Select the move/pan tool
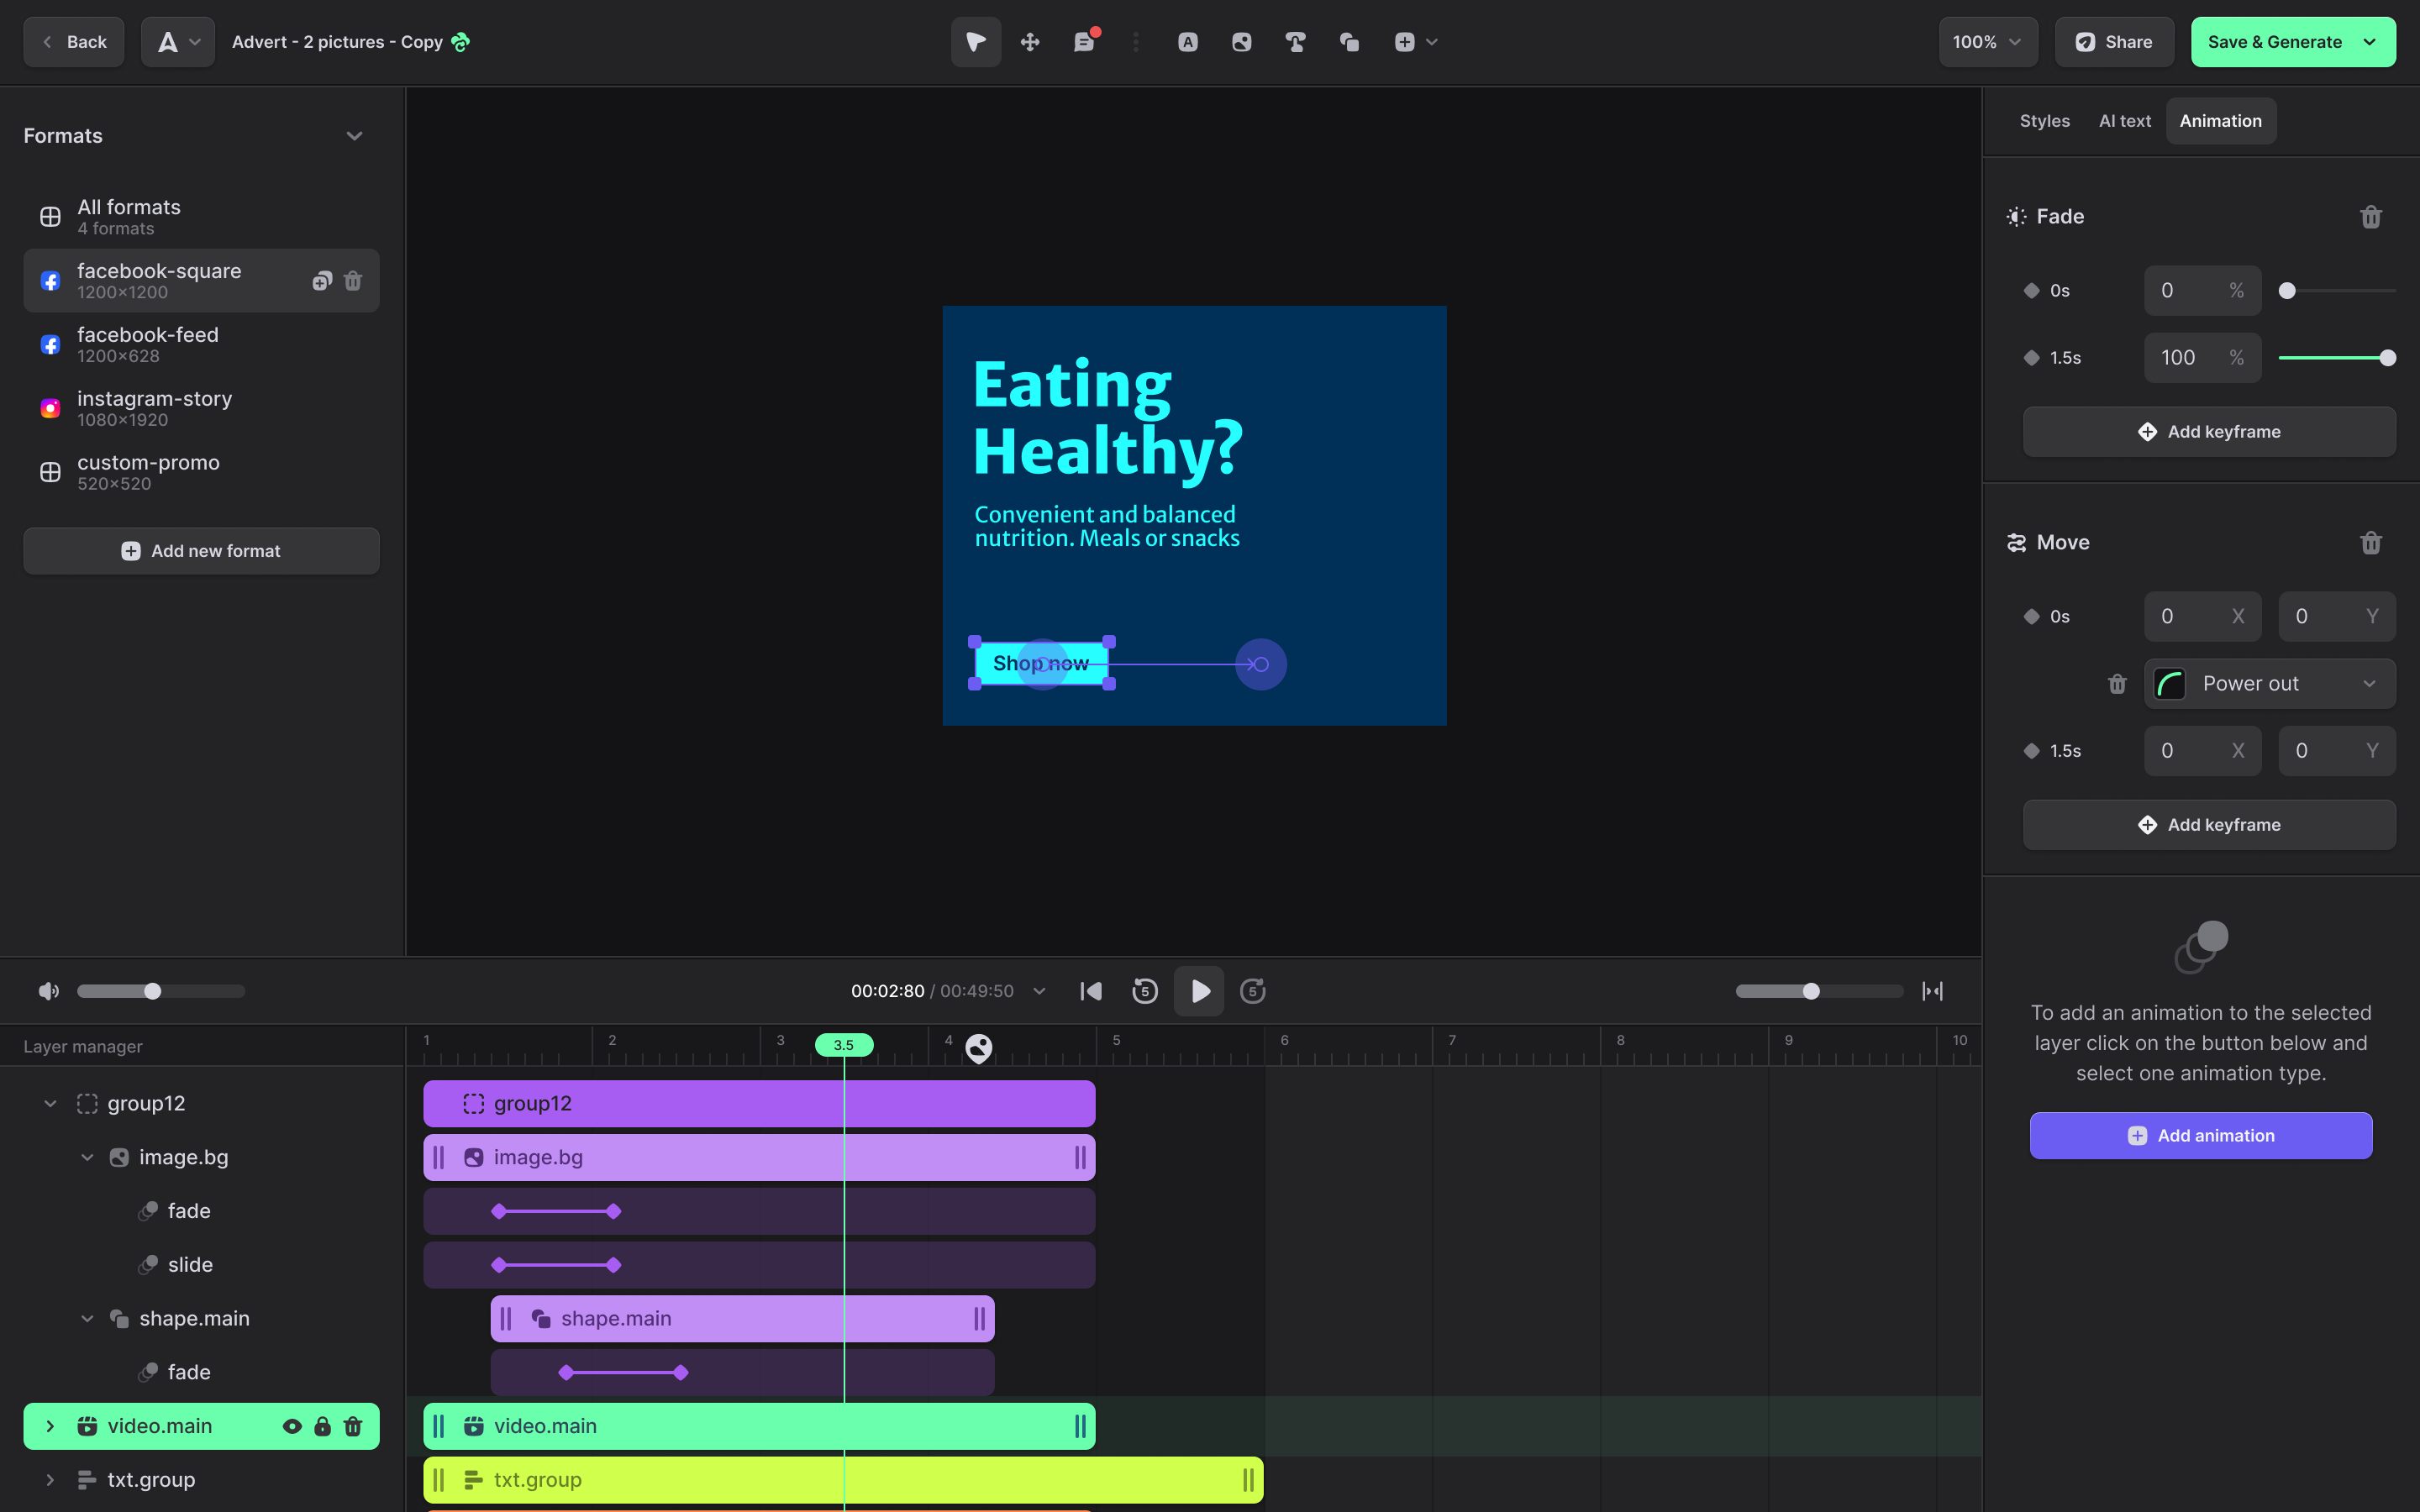Viewport: 2420px width, 1512px height. (1030, 42)
